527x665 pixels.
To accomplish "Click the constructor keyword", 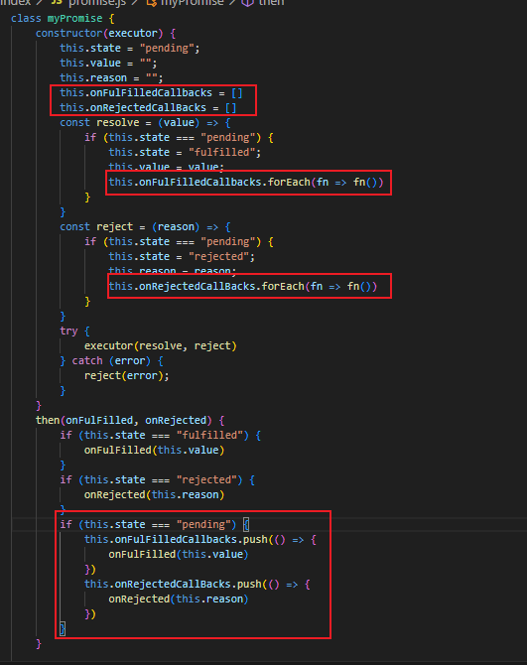I will (69, 34).
